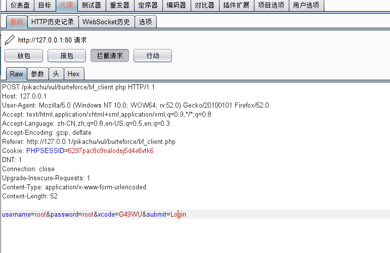Open the 定序器 tab

148,5
